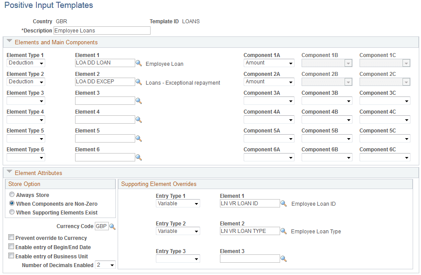This screenshot has width=421, height=275.
Task: Click the Currency Code lookup icon
Action: coord(112,226)
